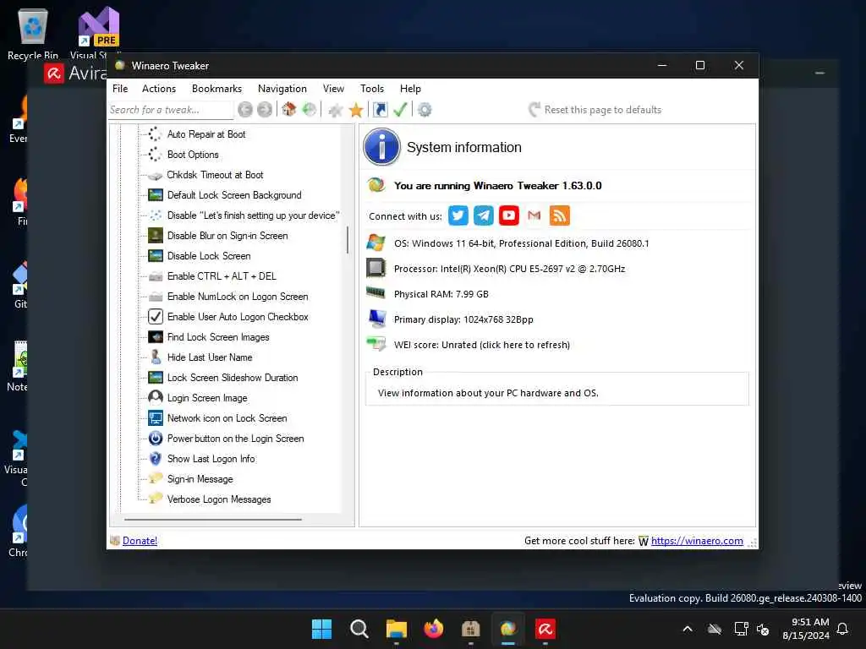Select Enable CTRL + ALT + DEL
This screenshot has height=649, width=866.
coord(222,276)
